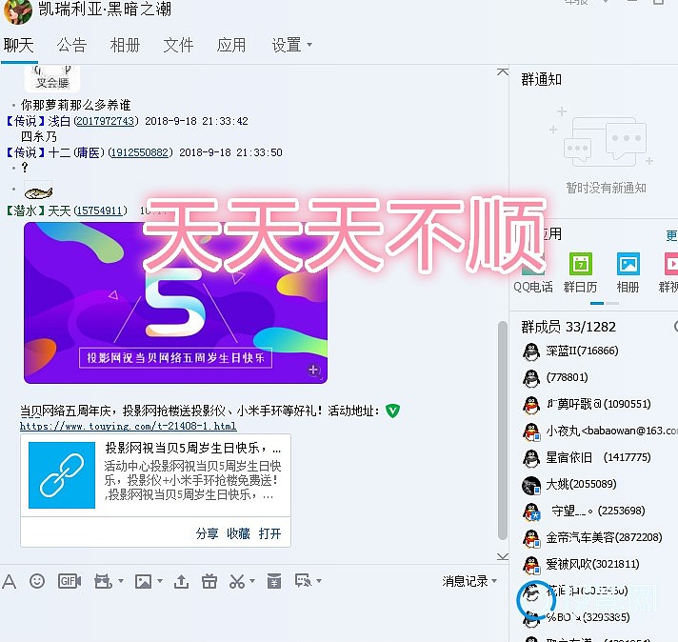The height and width of the screenshot is (642, 678).
Task: Open the 相册 app icon in sidebar
Action: click(628, 264)
